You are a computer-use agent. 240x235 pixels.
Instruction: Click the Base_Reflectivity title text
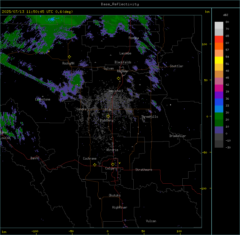pyautogui.click(x=120, y=4)
